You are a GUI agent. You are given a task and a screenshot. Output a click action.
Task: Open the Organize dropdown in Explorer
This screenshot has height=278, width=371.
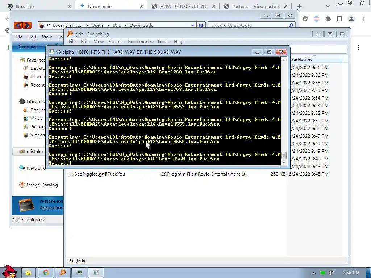click(30, 47)
